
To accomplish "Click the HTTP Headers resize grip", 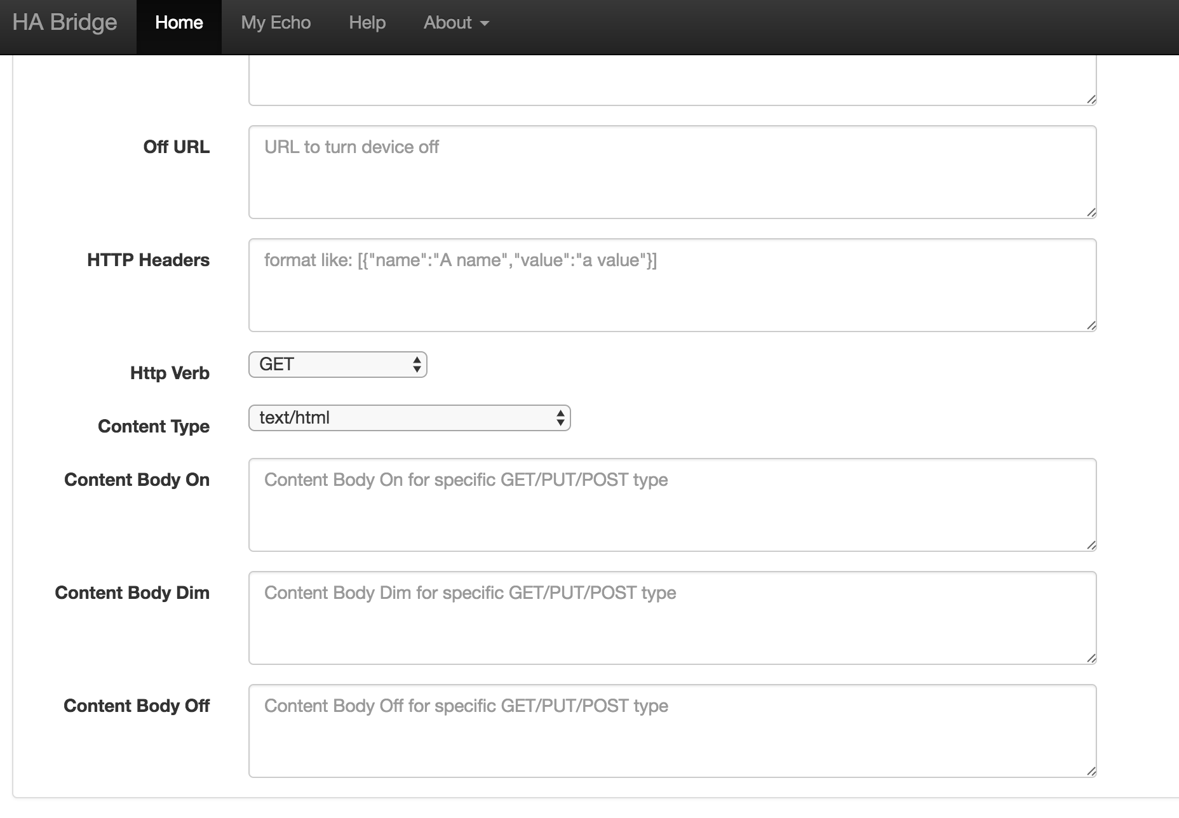I will pos(1091,326).
